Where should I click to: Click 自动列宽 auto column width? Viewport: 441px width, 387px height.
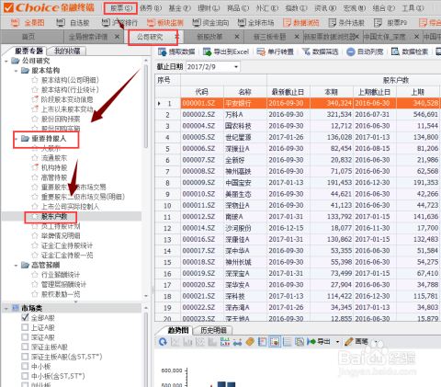point(365,51)
